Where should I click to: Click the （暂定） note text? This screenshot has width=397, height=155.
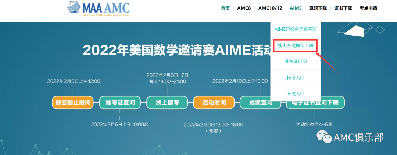pyautogui.click(x=214, y=131)
